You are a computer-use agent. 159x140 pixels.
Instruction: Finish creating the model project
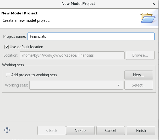click(141, 131)
